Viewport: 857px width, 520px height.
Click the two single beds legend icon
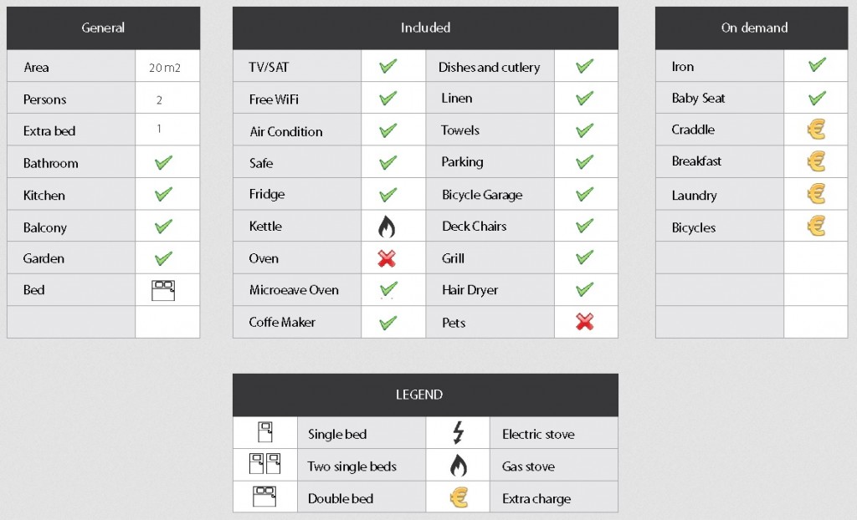click(x=264, y=465)
